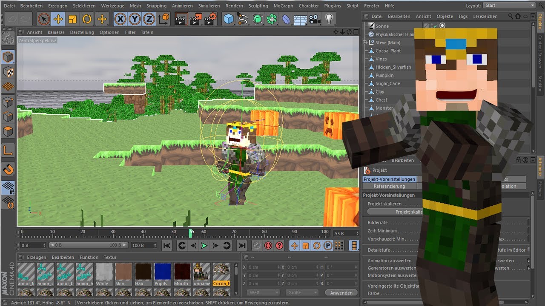This screenshot has height=306, width=545.
Task: Expand Steve (Main) in object tree
Action: point(365,42)
